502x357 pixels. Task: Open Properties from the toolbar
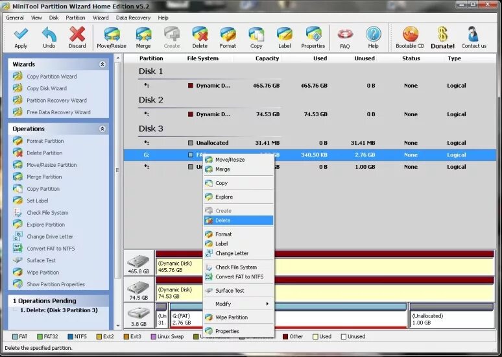pos(313,34)
